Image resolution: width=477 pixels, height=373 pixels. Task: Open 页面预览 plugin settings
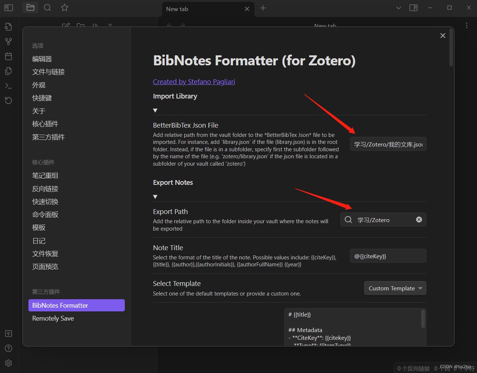click(x=45, y=266)
